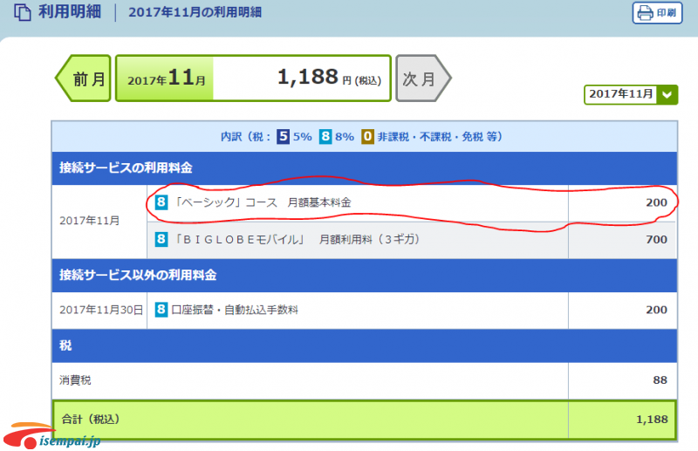Click the 8 badge on ベーシック course row
Image resolution: width=698 pixels, height=451 pixels.
coord(161,202)
